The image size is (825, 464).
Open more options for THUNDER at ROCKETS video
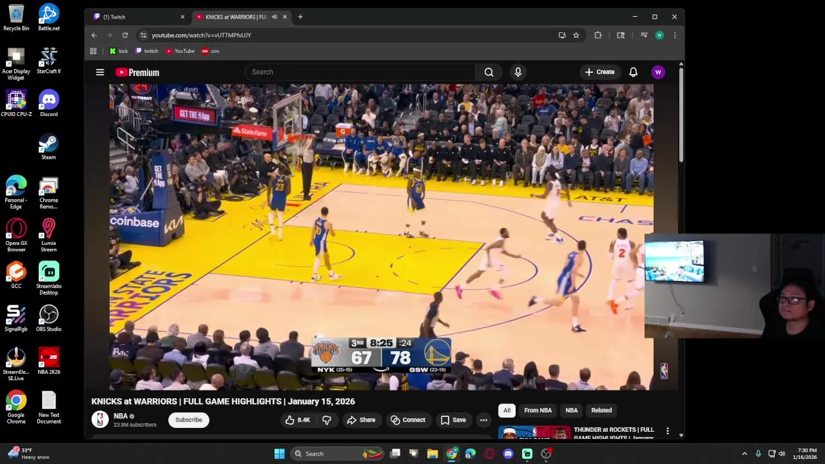[668, 431]
